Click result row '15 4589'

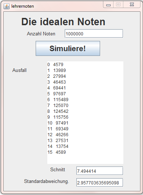coord(56,152)
